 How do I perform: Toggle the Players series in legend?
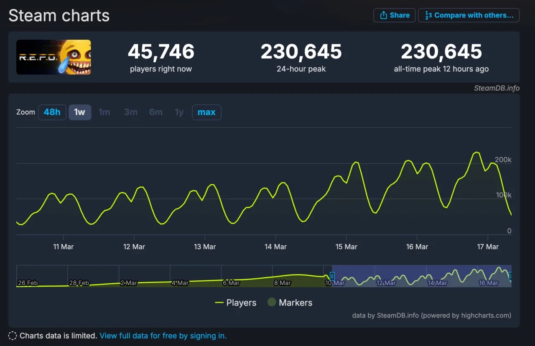coord(235,303)
